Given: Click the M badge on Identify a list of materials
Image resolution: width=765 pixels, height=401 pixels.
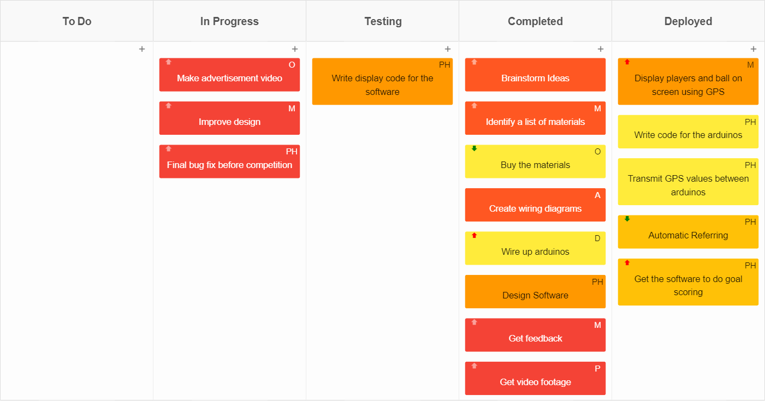Looking at the screenshot, I should [597, 107].
